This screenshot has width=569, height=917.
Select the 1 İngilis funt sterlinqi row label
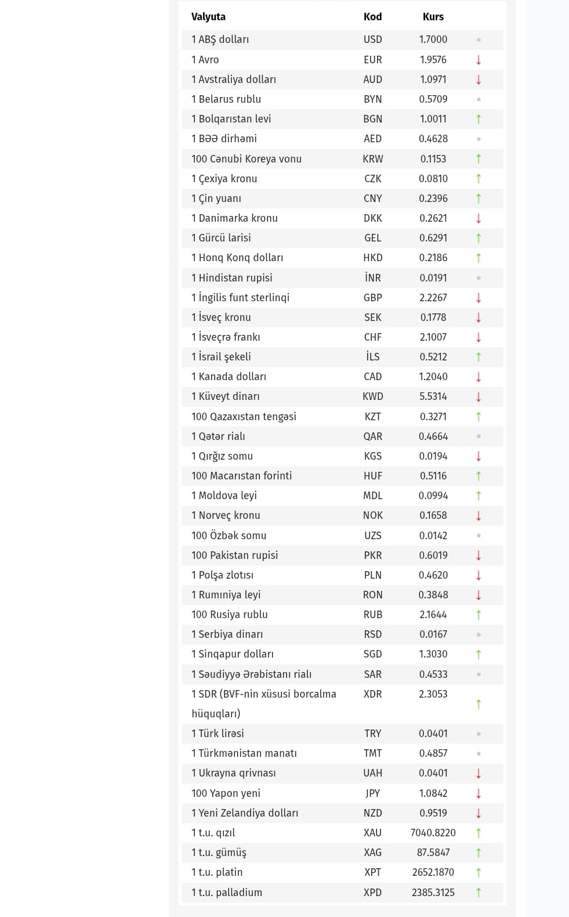[x=240, y=298]
